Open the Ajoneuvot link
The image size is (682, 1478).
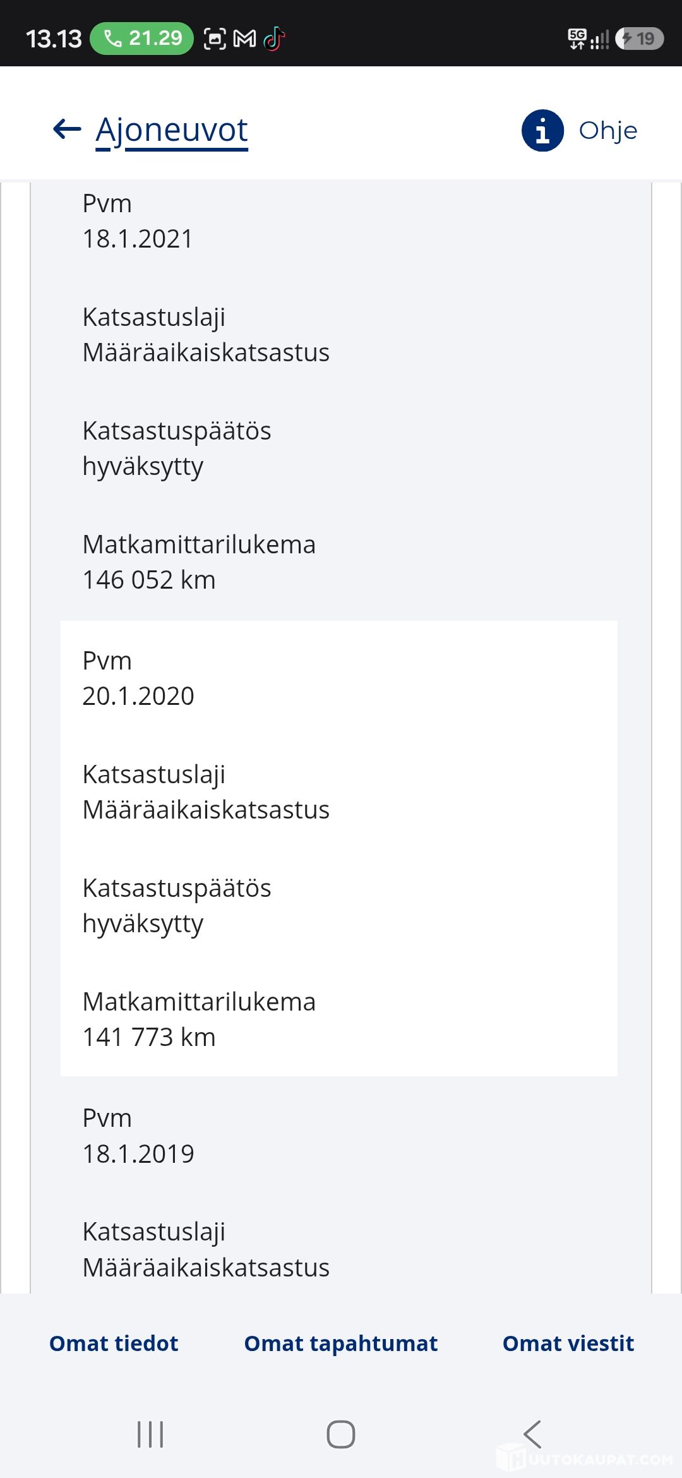click(172, 131)
